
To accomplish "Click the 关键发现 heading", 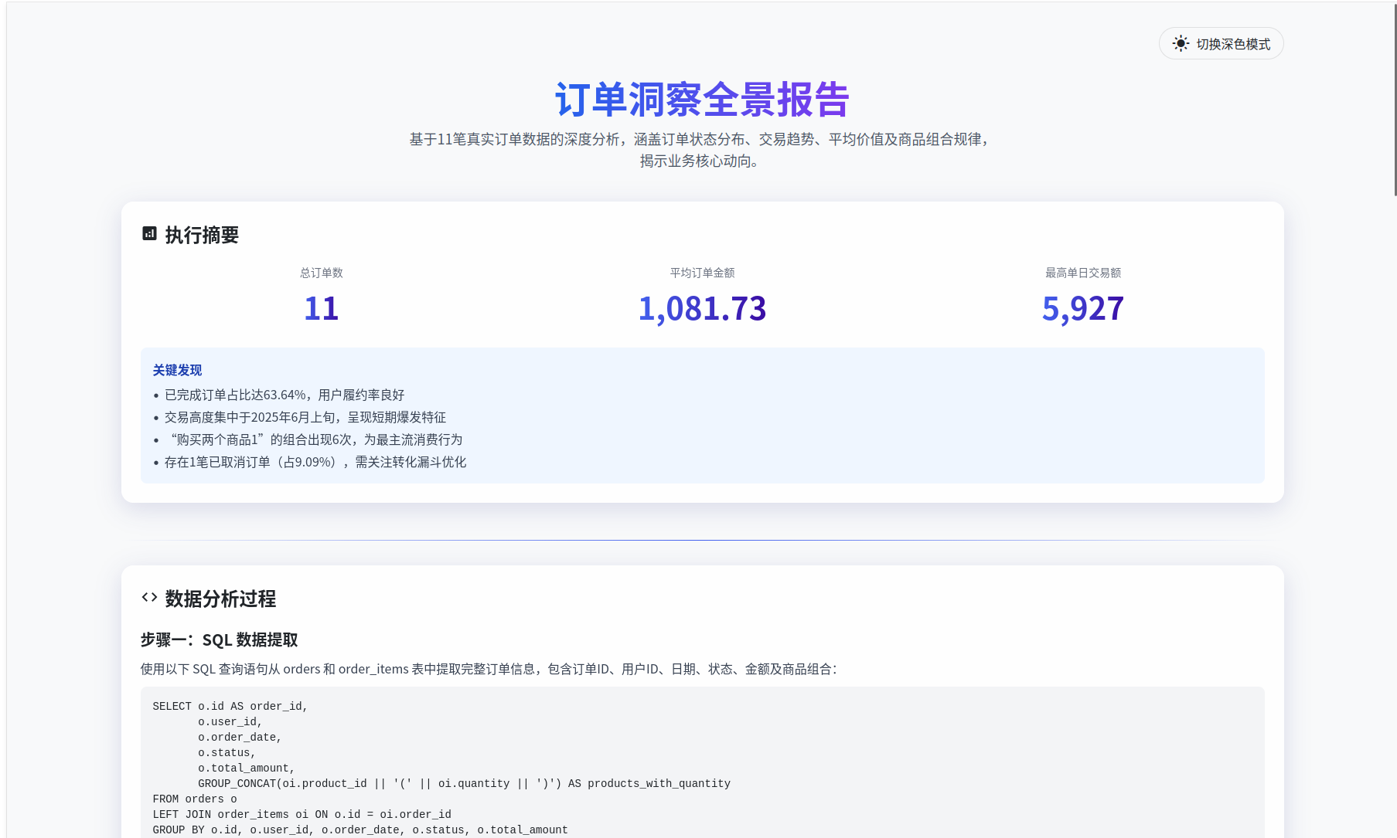I will tap(177, 370).
